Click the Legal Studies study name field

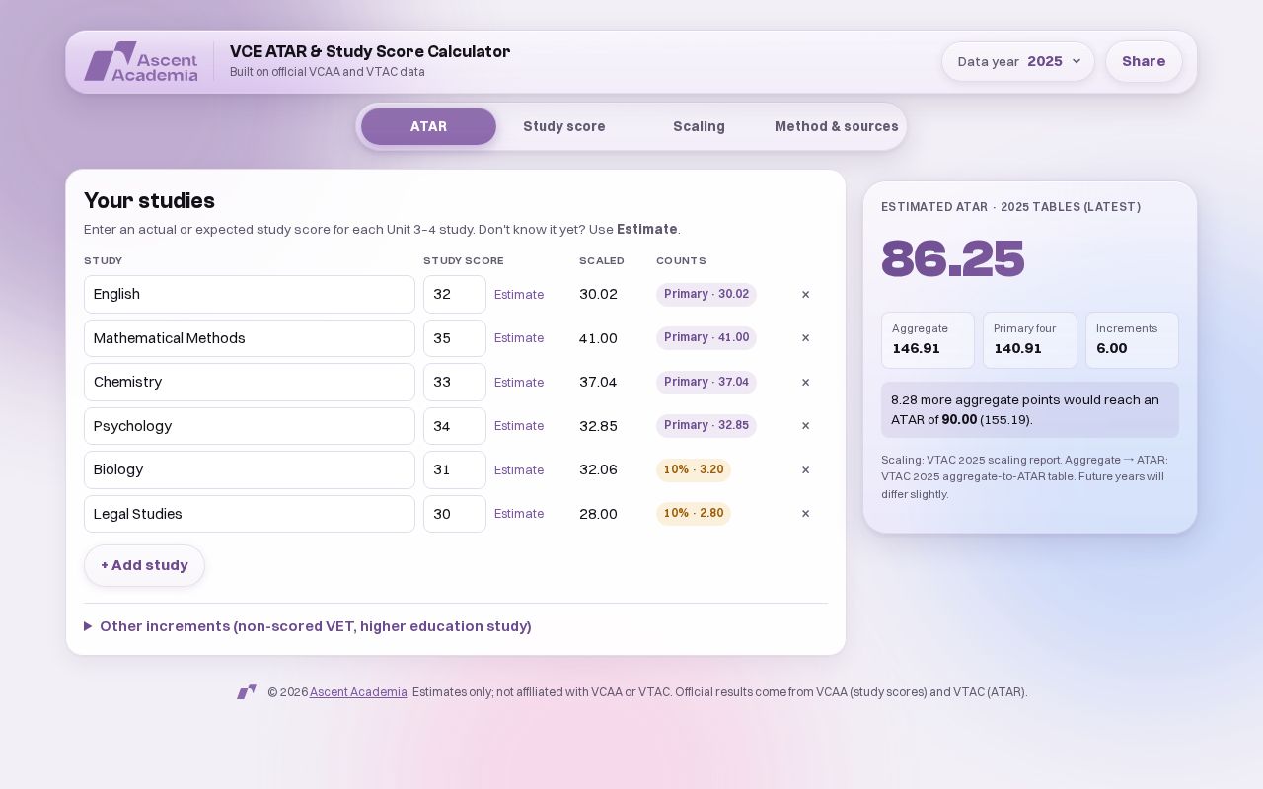[x=250, y=514]
